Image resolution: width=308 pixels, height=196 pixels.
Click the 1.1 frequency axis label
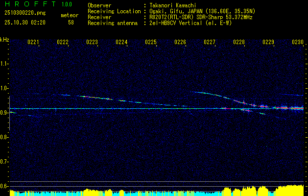(4, 64)
